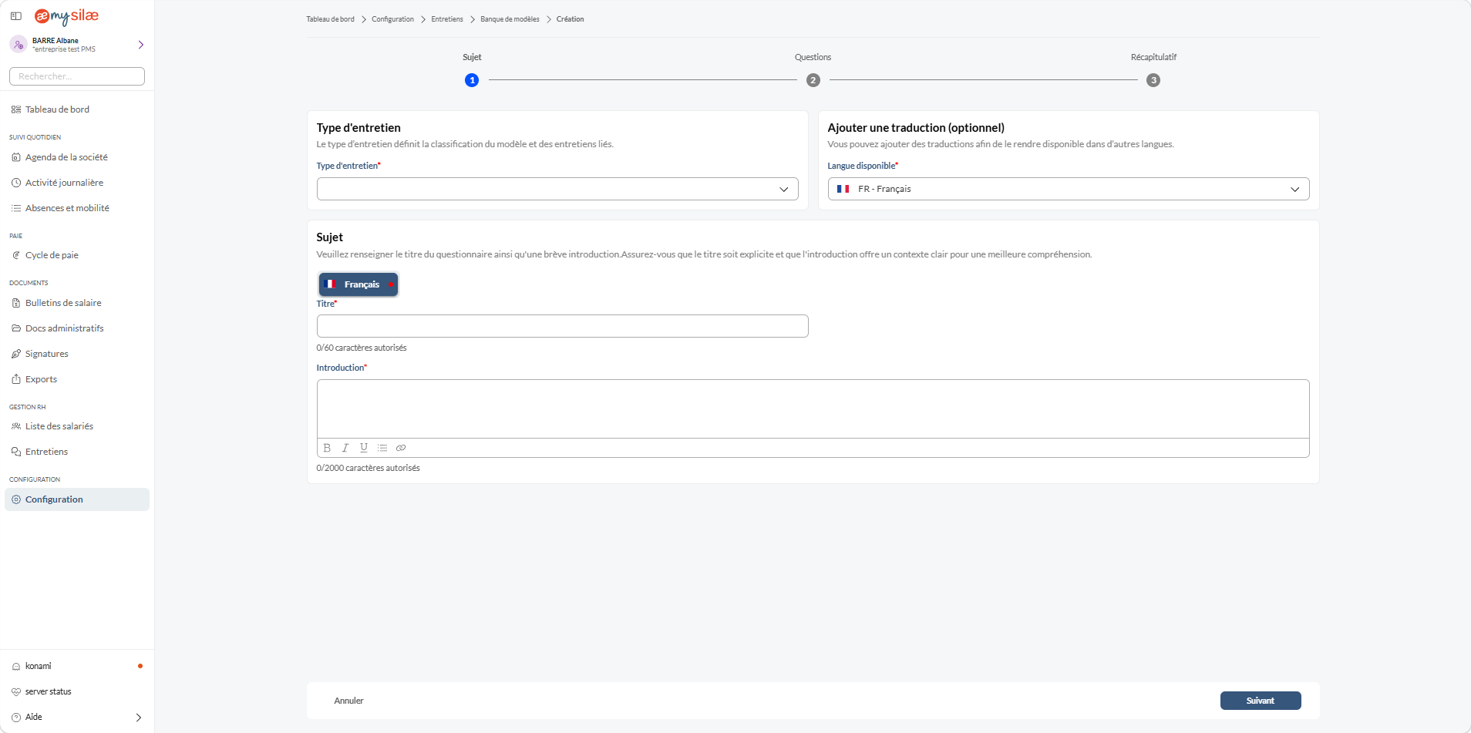Open Tableau de bord in sidebar
1471x733 pixels.
[57, 109]
